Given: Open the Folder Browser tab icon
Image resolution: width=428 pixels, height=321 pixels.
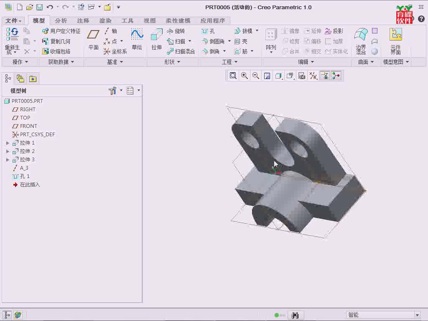Looking at the screenshot, I should pyautogui.click(x=20, y=79).
